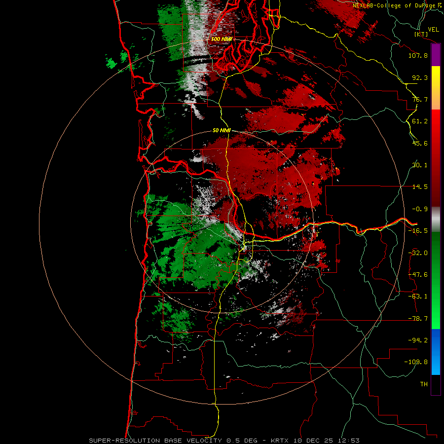Click the [KT] units label
Viewport: 444px width, 444px height.
(421, 34)
